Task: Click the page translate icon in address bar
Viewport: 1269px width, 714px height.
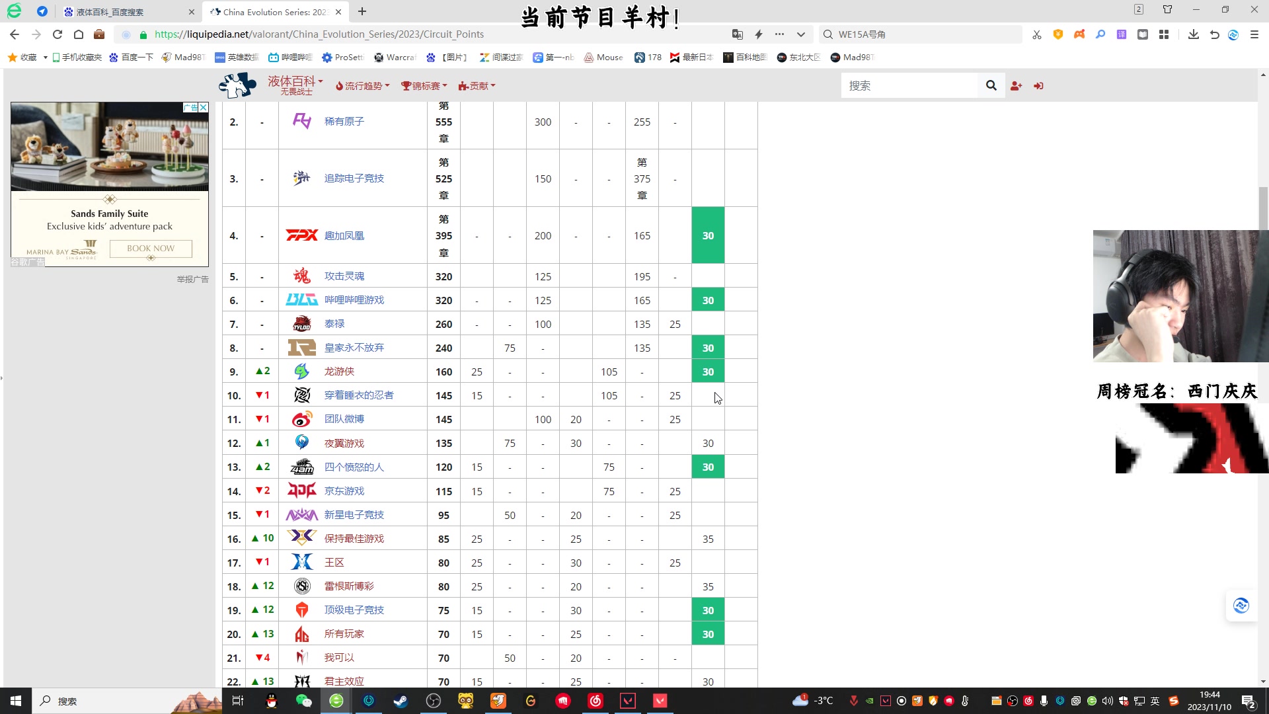Action: (738, 34)
